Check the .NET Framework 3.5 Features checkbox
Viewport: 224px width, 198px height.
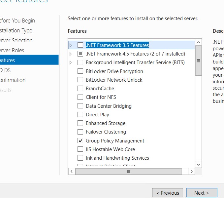point(80,45)
